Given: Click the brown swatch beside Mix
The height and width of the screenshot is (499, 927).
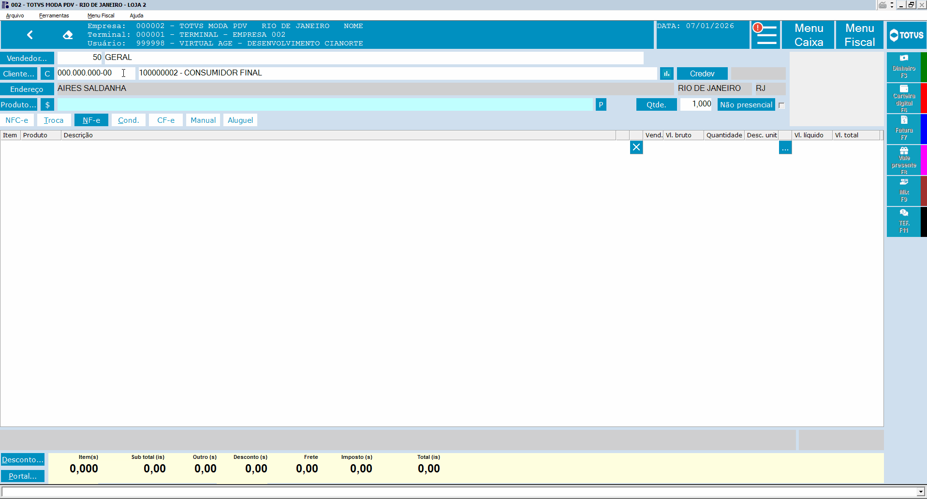Looking at the screenshot, I should click(924, 191).
